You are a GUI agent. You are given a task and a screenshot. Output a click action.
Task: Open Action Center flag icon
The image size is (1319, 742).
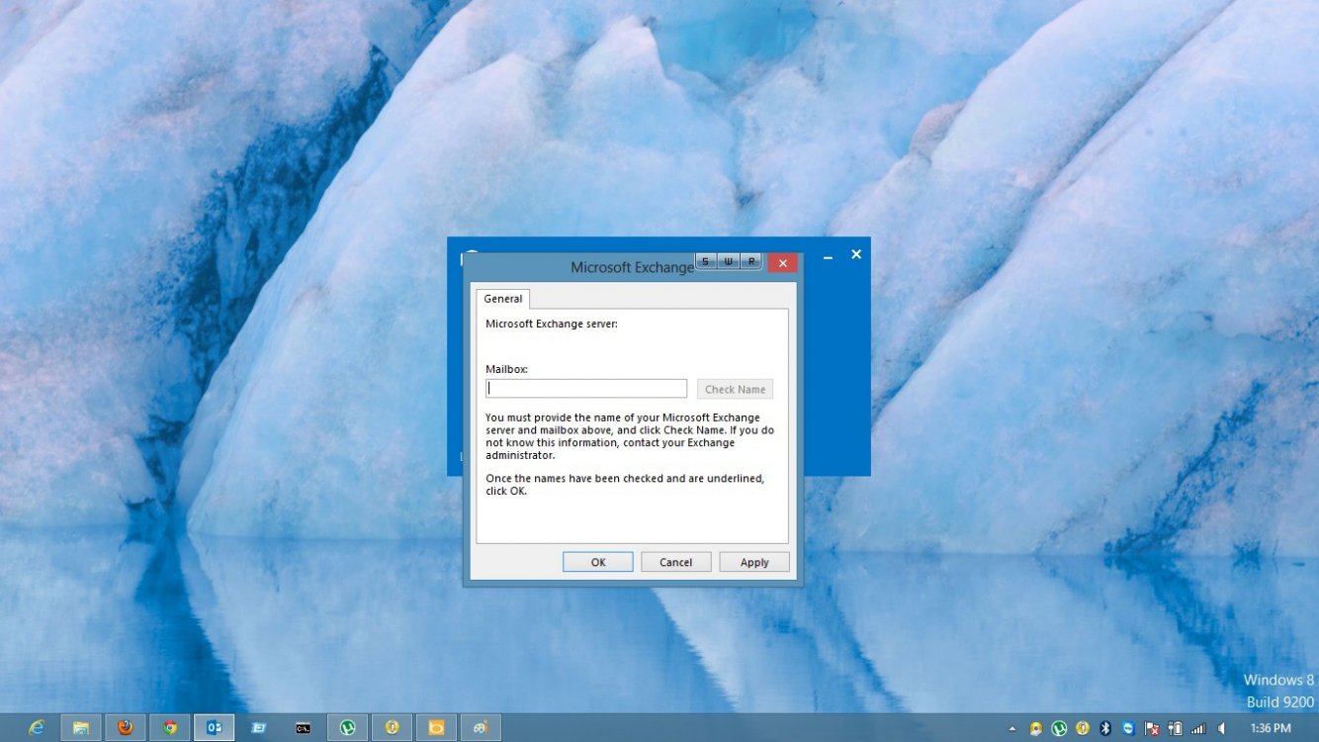[x=1152, y=728]
